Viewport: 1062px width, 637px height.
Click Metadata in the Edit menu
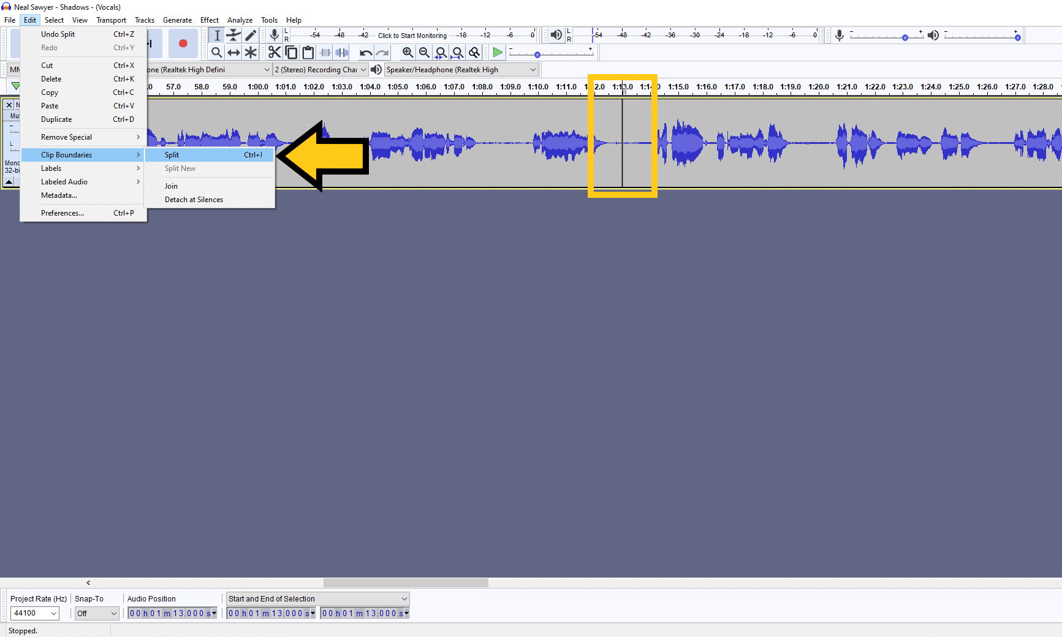coord(59,195)
